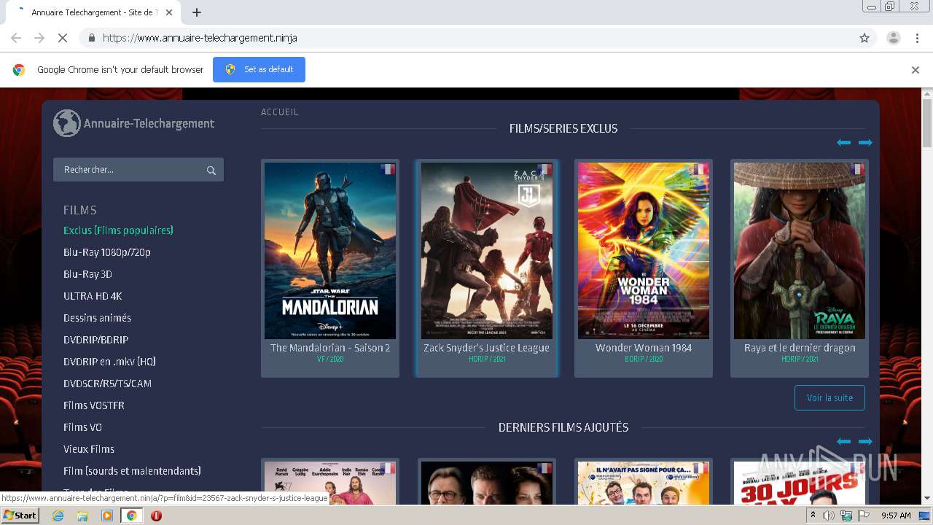Open 30 Jours Max poster thumbnail
The width and height of the screenshot is (933, 525).
coord(800,483)
